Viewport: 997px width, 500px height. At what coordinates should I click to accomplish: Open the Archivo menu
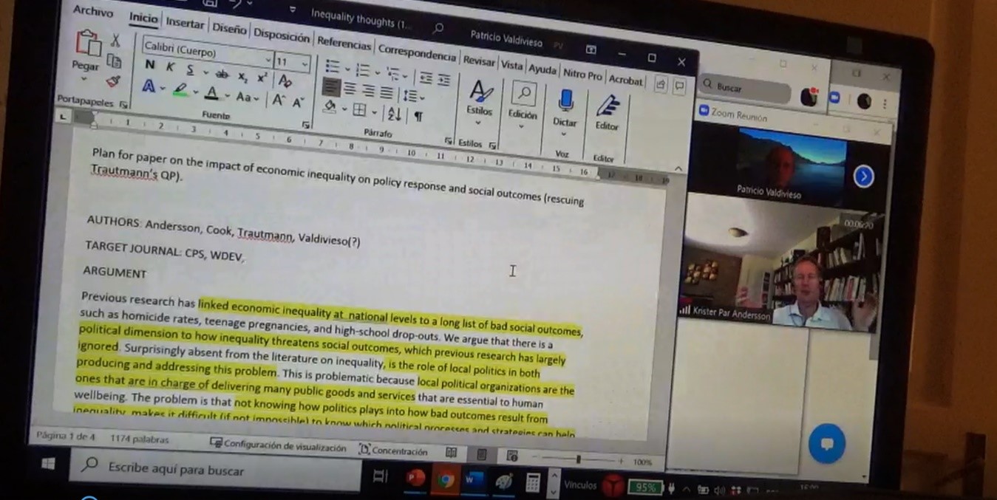93,11
